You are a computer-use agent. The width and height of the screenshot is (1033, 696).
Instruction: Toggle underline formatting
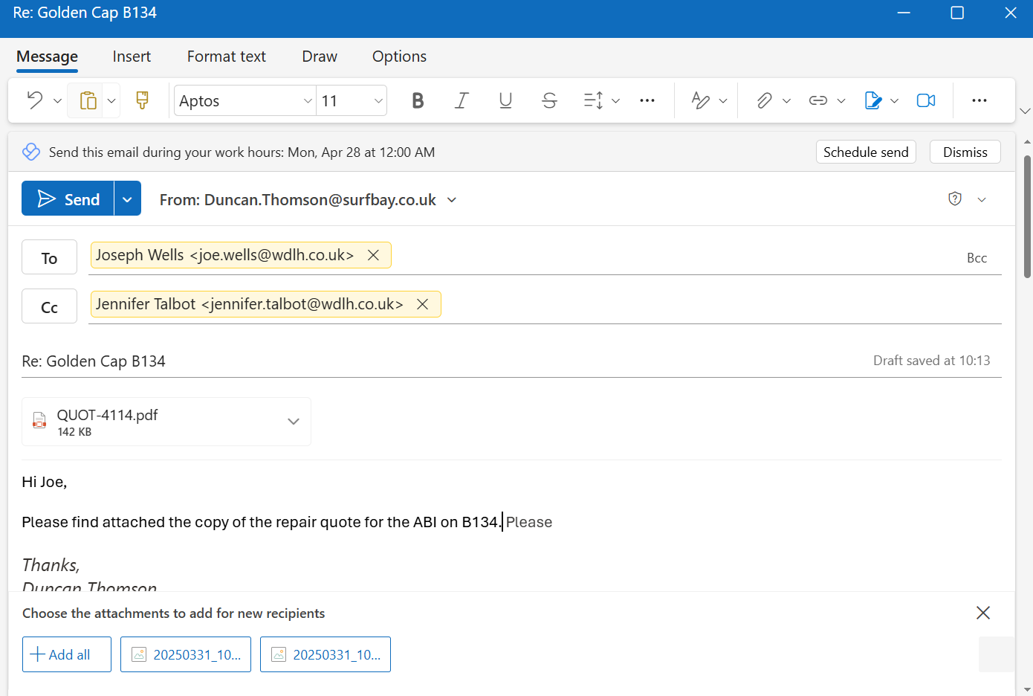(x=505, y=100)
